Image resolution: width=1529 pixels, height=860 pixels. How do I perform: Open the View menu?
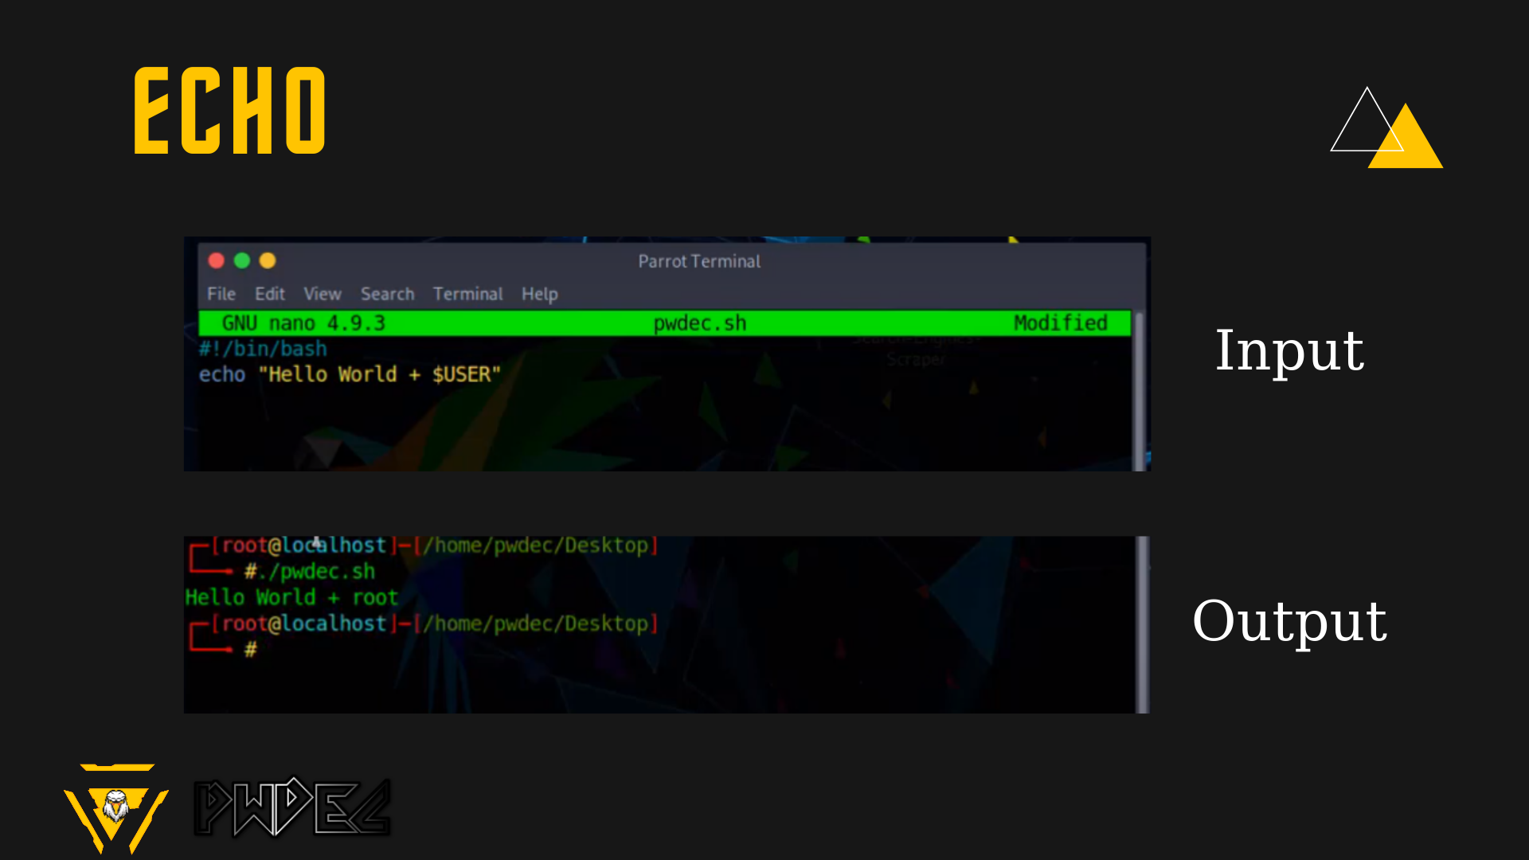(x=322, y=294)
